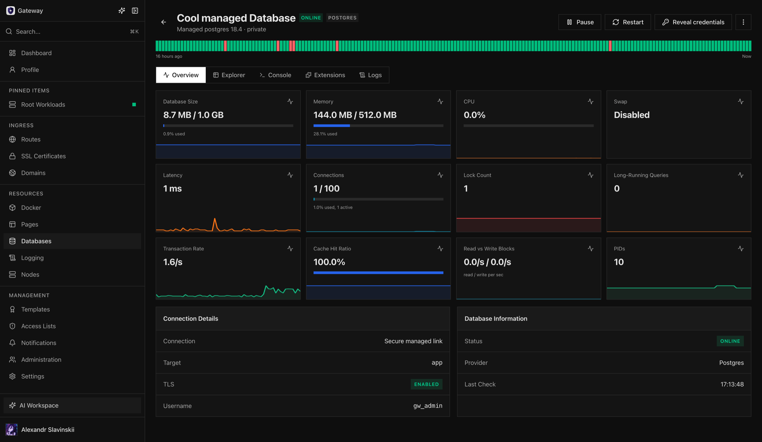
Task: Click the uptime status timeline bar
Action: [453, 46]
